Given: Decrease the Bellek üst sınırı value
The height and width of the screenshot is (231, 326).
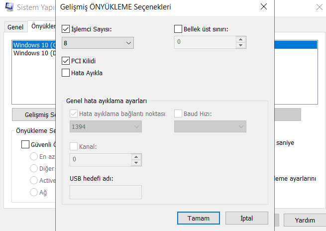Looking at the screenshot, I should [x=241, y=45].
